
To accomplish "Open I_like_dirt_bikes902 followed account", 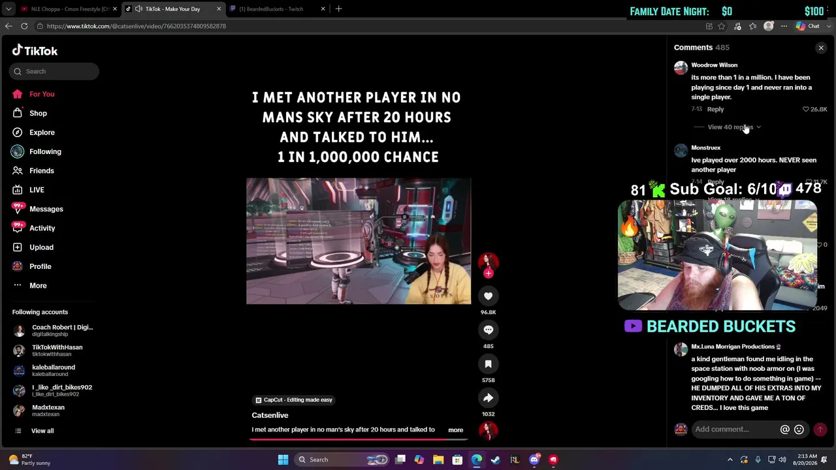I will pyautogui.click(x=53, y=390).
